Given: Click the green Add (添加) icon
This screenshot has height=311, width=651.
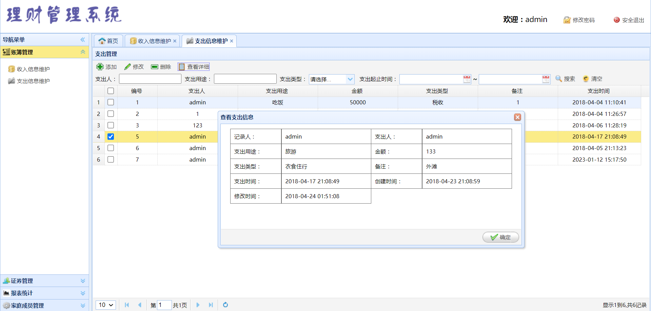Looking at the screenshot, I should (x=100, y=67).
